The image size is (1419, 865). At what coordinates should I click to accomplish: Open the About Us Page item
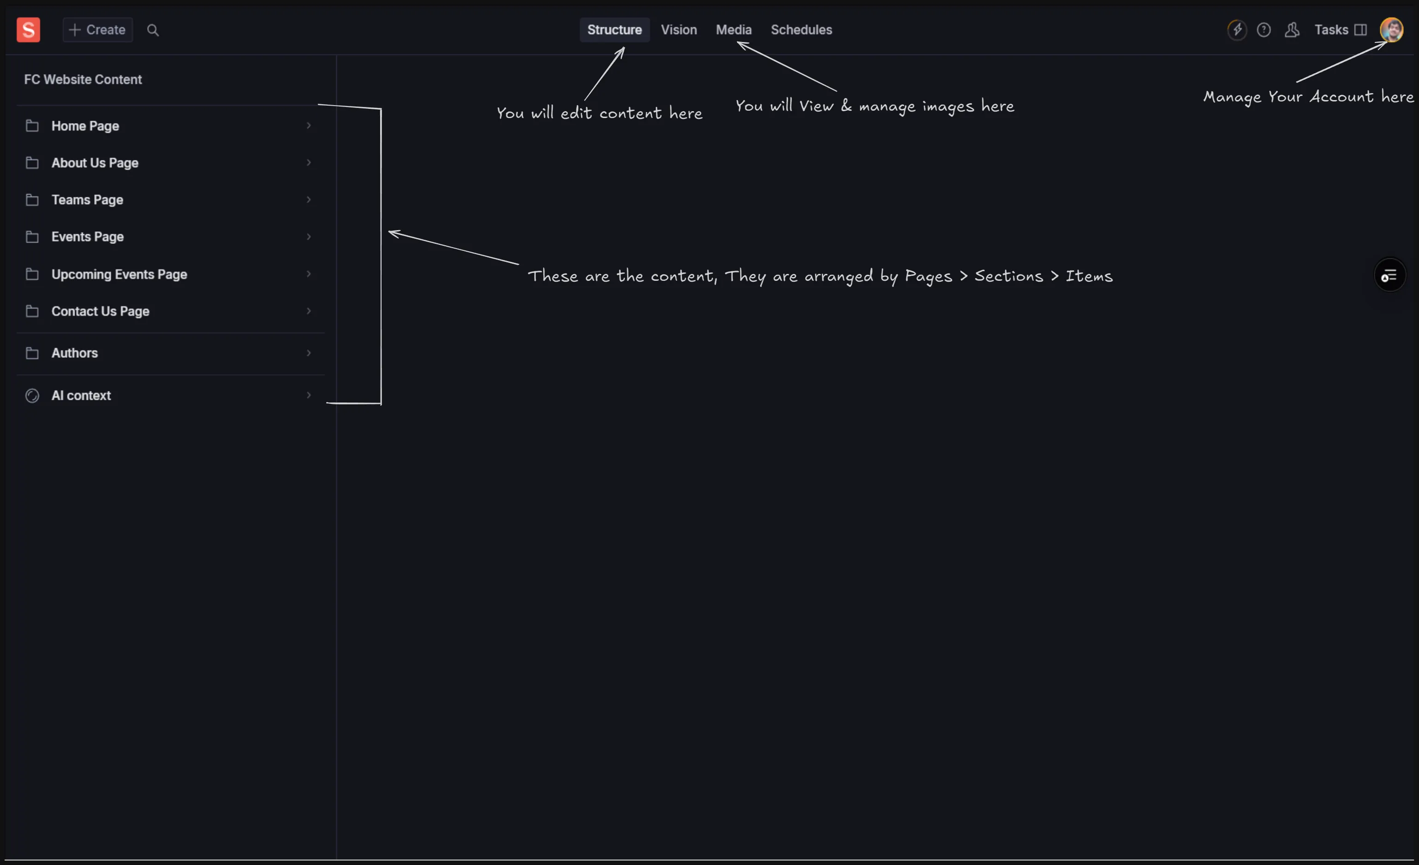95,163
